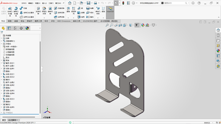
Task: Click the Save disk icon
Action: click(x=88, y=3)
